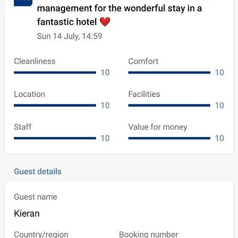Screen dimensions: 238x238
Task: Click the Facilities rating bar
Action: click(x=169, y=105)
